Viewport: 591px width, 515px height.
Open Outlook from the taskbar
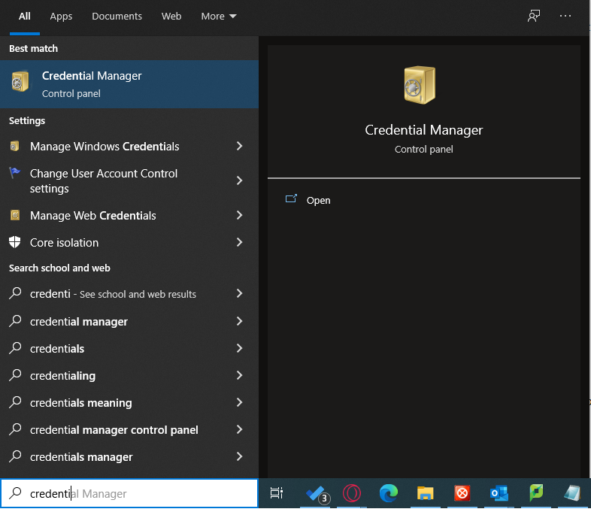pos(499,493)
